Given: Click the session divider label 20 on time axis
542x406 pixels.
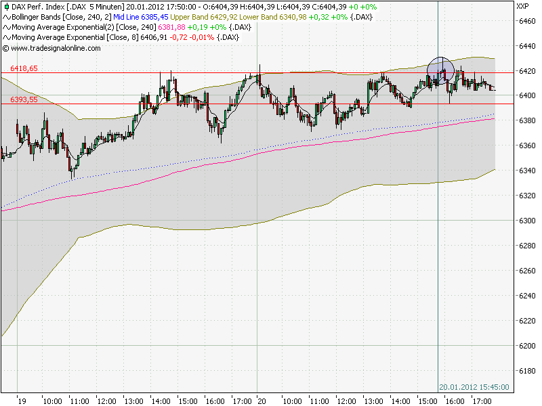Looking at the screenshot, I should pos(261,399).
